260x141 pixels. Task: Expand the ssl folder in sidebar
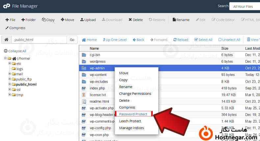click(10, 90)
